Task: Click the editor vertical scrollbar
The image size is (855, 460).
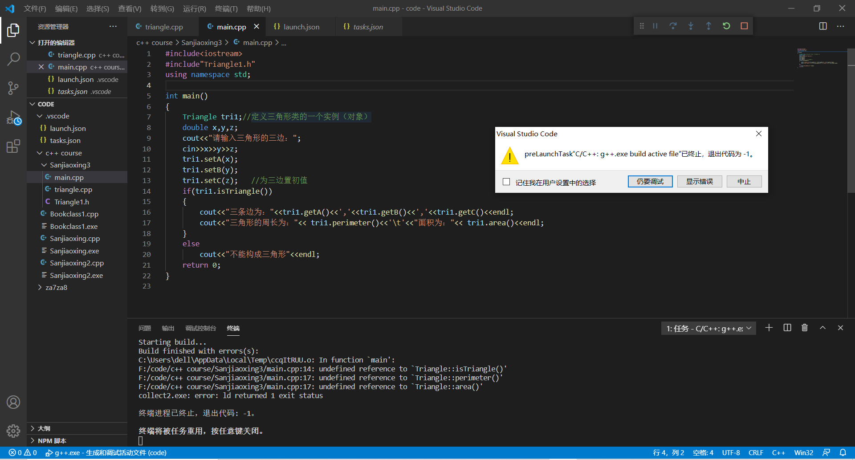Action: coord(851,120)
